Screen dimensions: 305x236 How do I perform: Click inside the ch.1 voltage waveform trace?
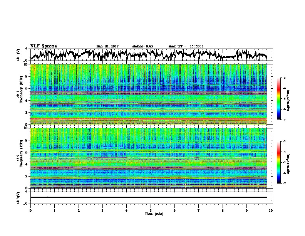tap(148, 54)
